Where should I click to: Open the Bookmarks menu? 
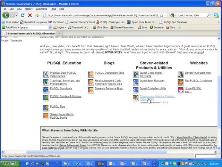pos(41,9)
